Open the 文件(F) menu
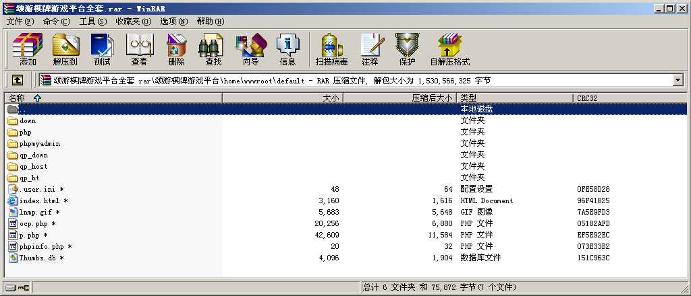This screenshot has width=691, height=296. click(20, 21)
